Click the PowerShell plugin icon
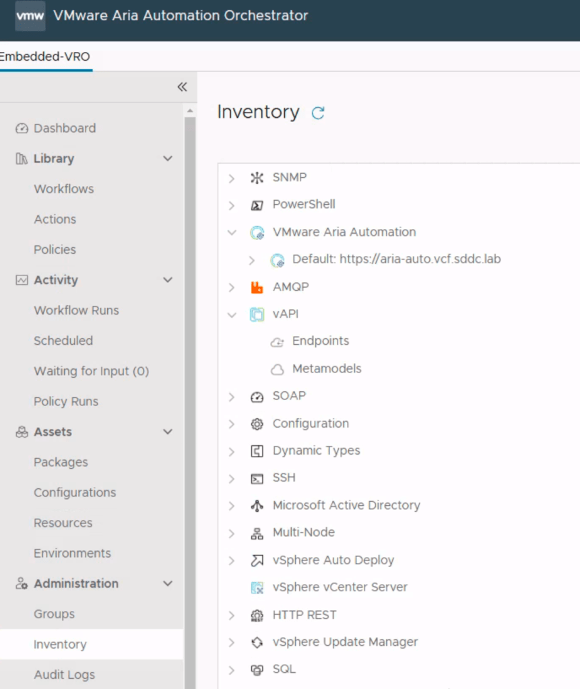The width and height of the screenshot is (580, 689). 257,205
